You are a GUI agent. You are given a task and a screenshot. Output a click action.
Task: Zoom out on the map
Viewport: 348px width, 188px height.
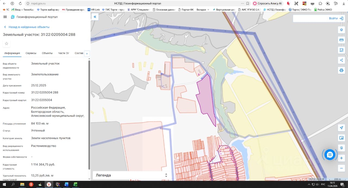pos(341,168)
